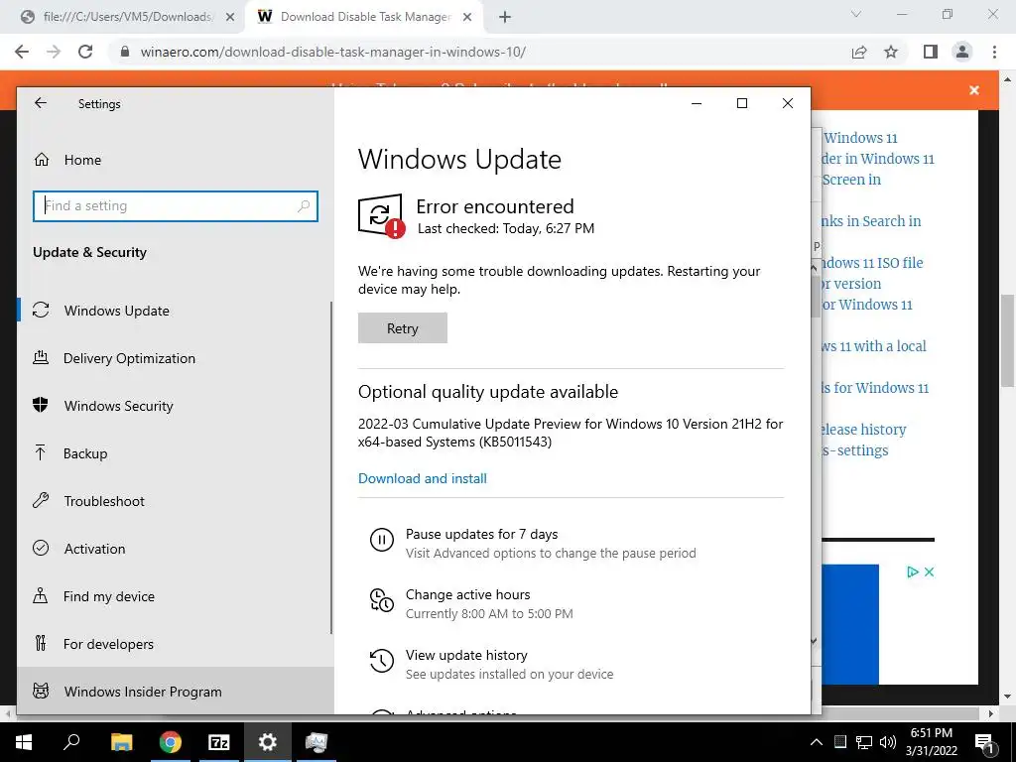
Task: Click the Windows Update error status icon
Action: tap(381, 215)
